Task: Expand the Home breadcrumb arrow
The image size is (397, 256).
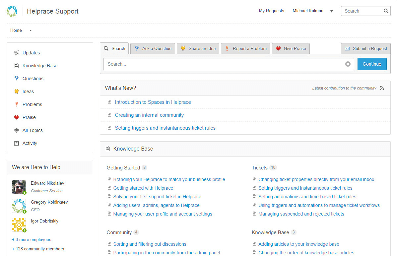Action: click(x=31, y=31)
